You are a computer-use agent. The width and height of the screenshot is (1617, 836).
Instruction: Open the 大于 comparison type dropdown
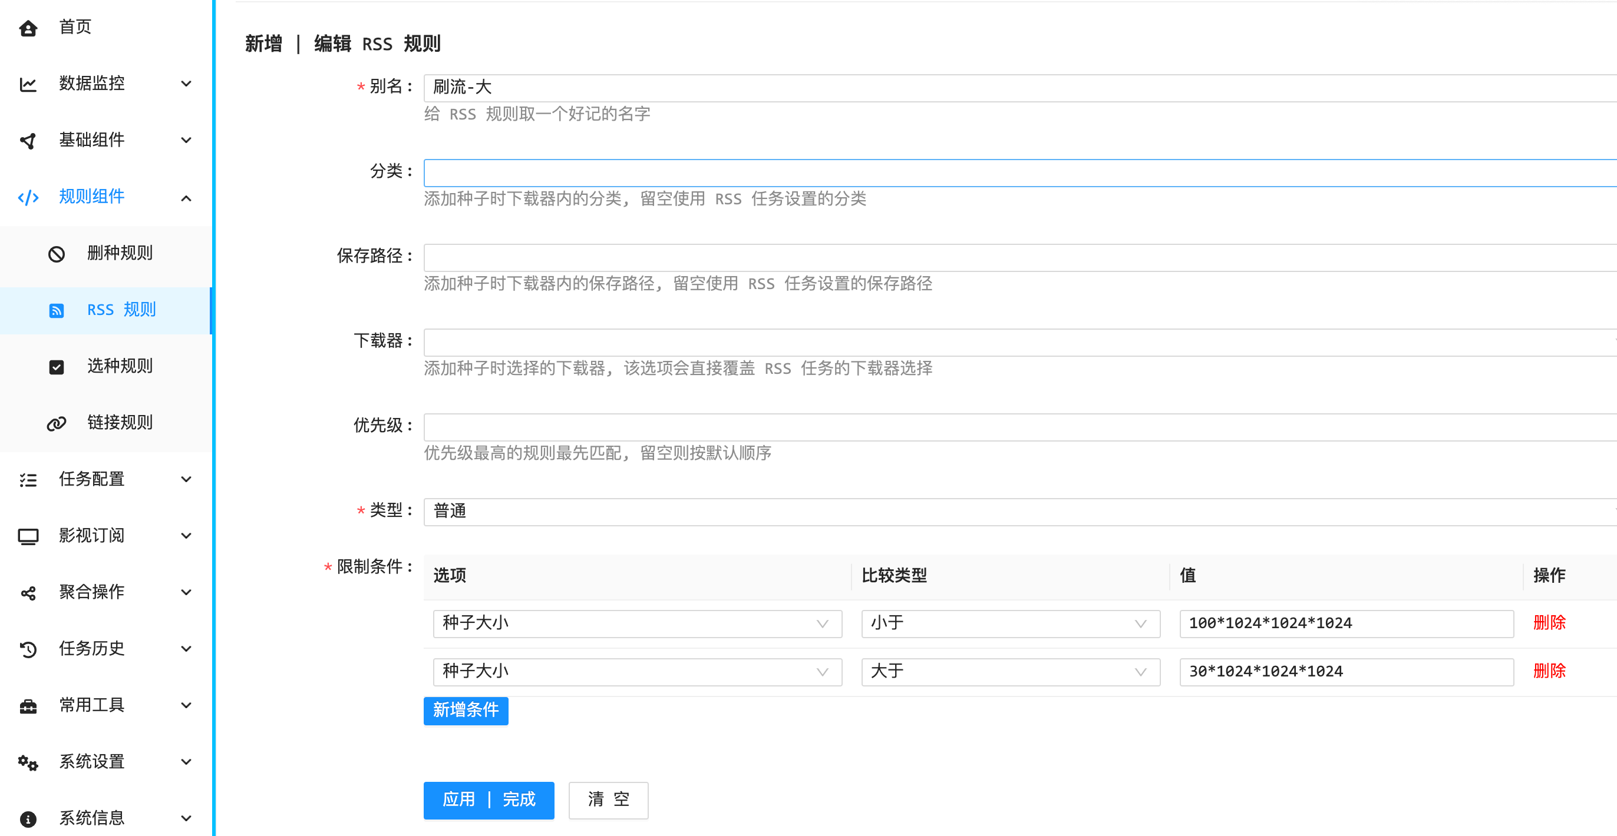(x=1009, y=672)
